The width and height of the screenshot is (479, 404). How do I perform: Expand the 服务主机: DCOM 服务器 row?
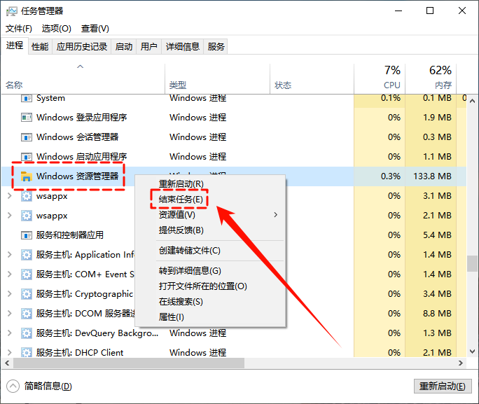[x=10, y=313]
